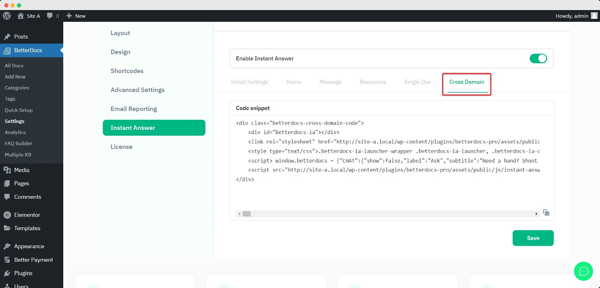Click the scrollbar right arrow
Image resolution: width=600 pixels, height=288 pixels.
pos(536,214)
